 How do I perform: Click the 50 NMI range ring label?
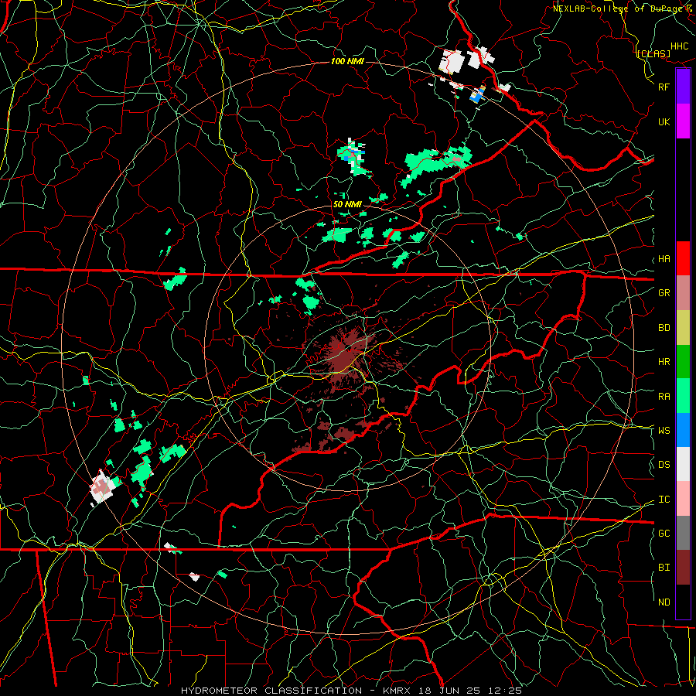point(347,204)
